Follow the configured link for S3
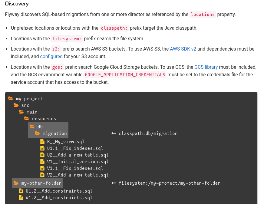Image resolution: width=264 pixels, height=208 pixels. 51,56
